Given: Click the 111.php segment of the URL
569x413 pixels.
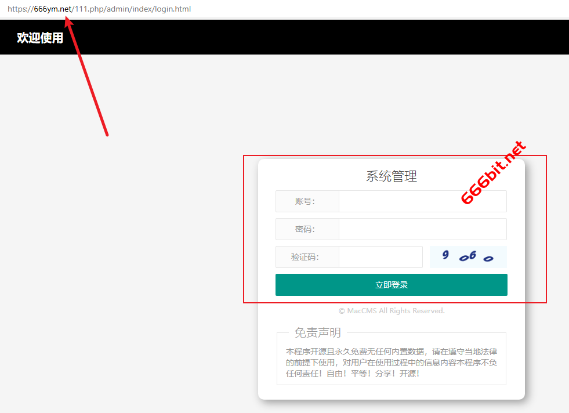Looking at the screenshot, I should pyautogui.click(x=88, y=9).
